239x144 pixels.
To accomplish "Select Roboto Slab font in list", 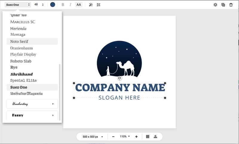I will [x=21, y=61].
